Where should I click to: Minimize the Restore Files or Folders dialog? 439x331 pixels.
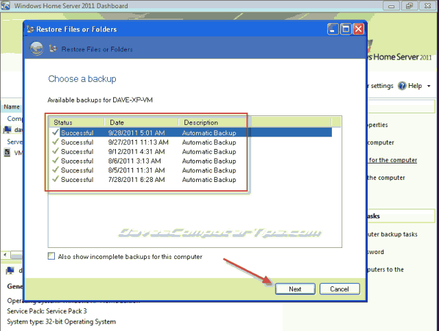click(333, 29)
